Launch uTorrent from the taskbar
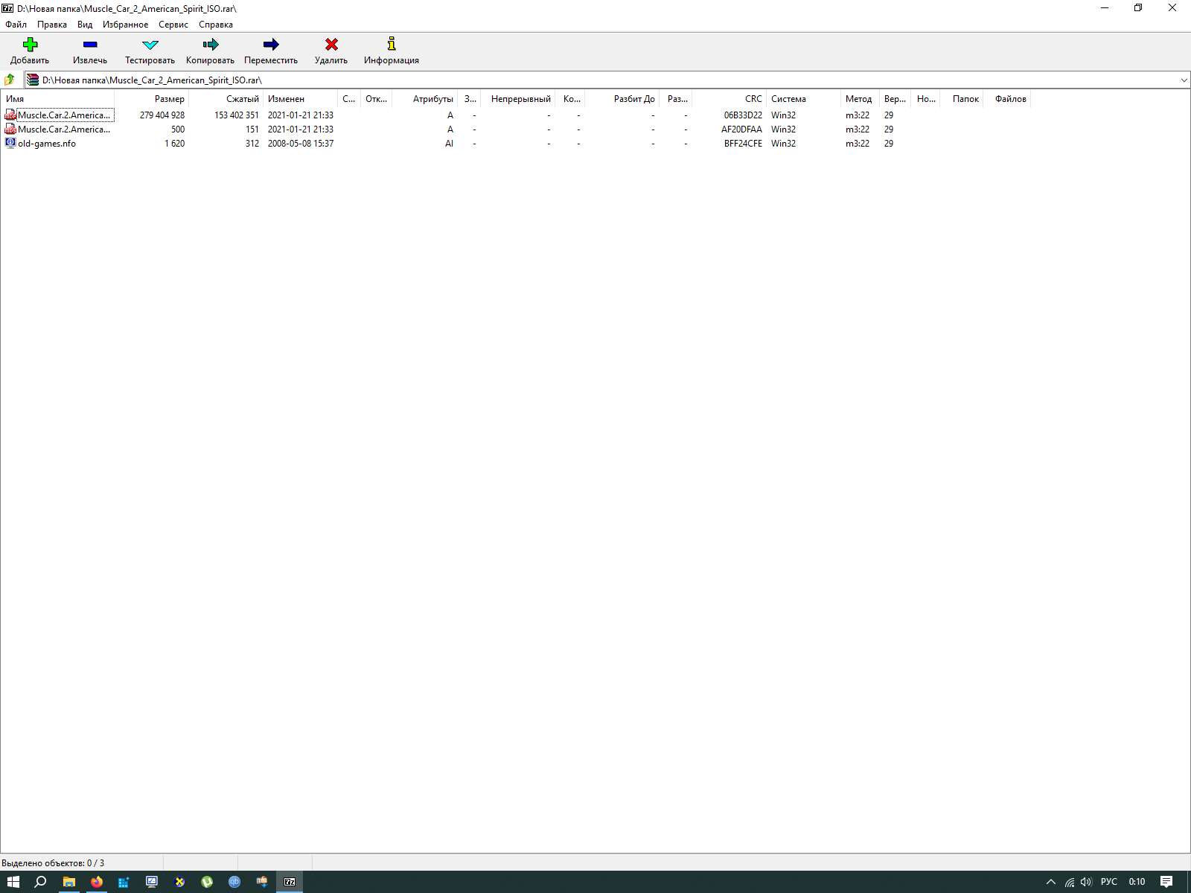 (207, 882)
